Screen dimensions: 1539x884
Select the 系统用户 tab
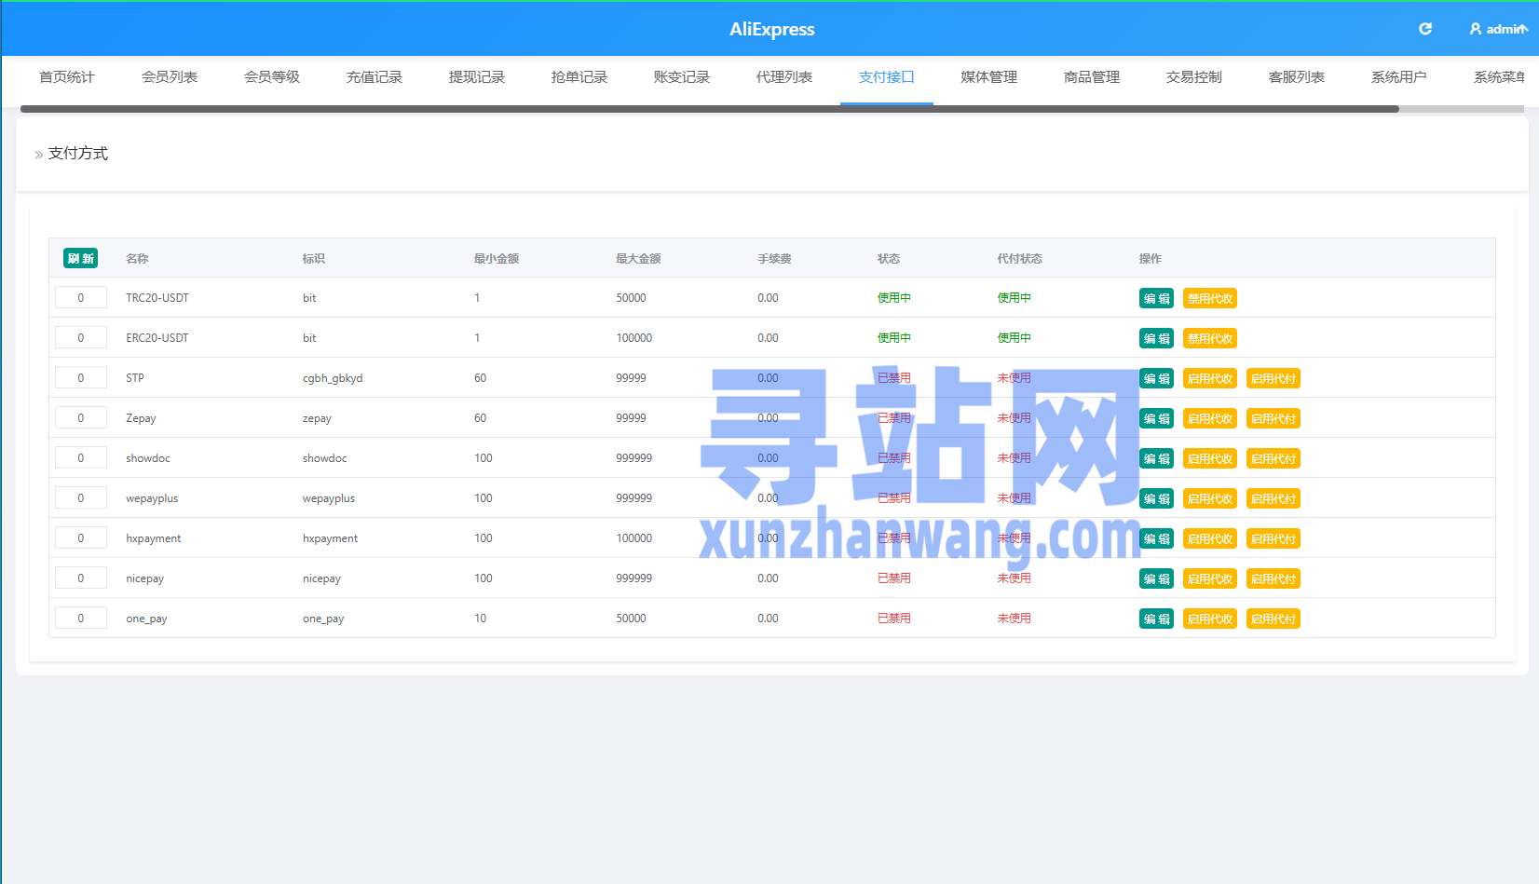click(1399, 77)
